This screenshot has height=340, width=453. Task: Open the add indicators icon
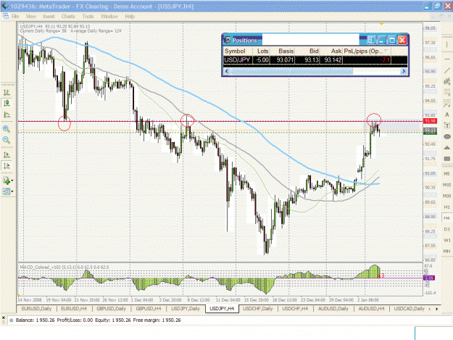6,181
